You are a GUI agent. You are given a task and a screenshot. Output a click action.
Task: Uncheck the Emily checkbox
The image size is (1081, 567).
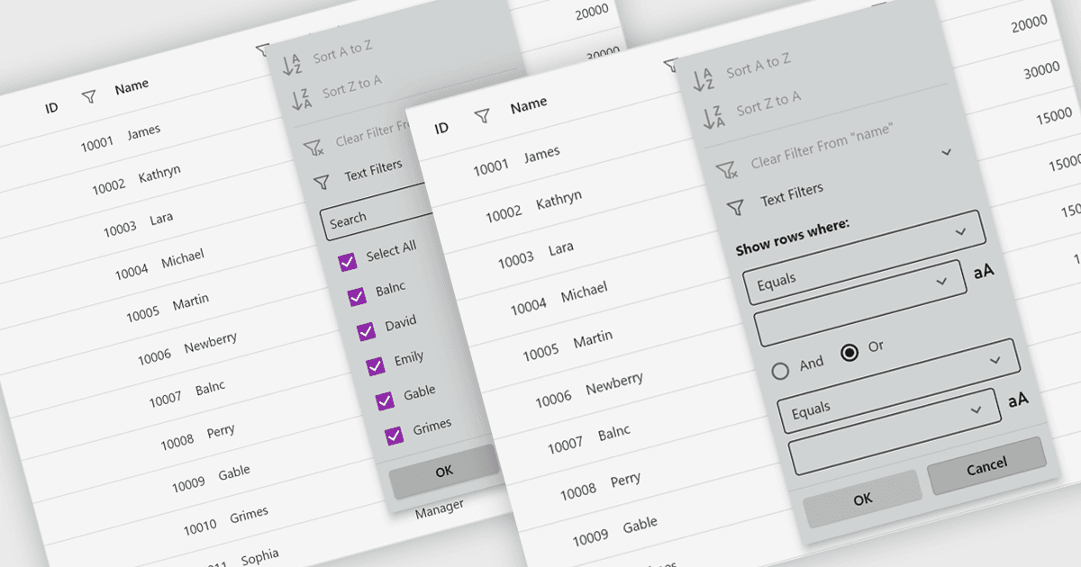pyautogui.click(x=375, y=366)
